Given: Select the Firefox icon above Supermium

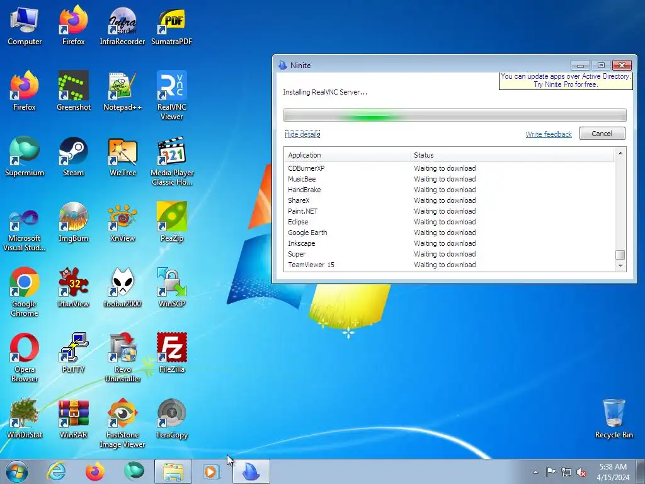Looking at the screenshot, I should pos(25,91).
